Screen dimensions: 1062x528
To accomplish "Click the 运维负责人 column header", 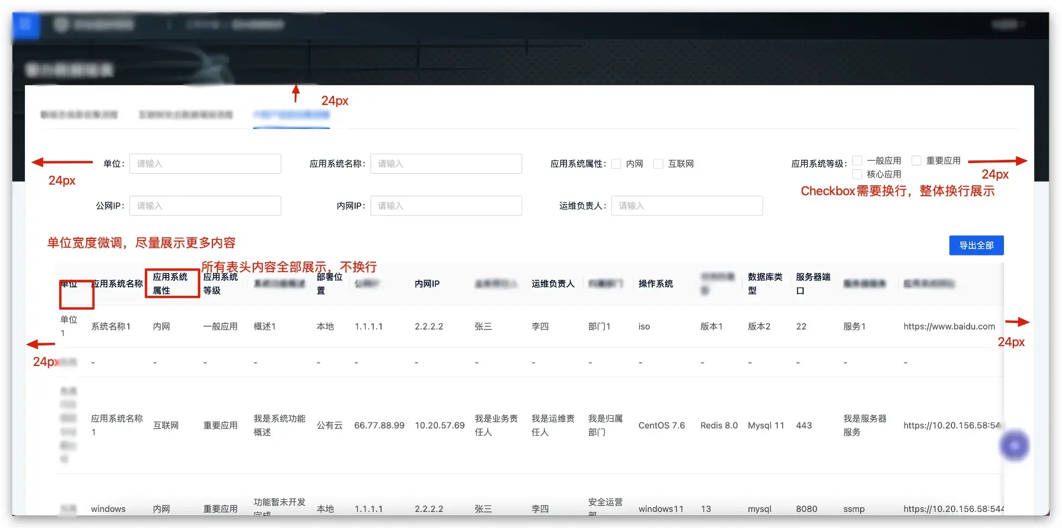I will click(553, 284).
